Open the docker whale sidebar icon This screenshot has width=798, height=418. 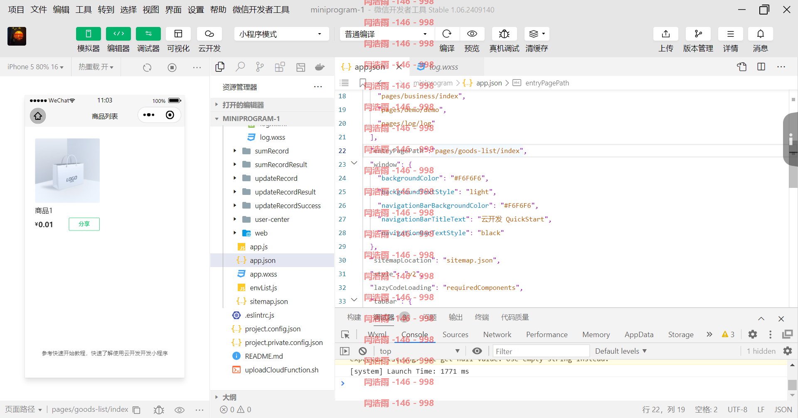pyautogui.click(x=320, y=67)
